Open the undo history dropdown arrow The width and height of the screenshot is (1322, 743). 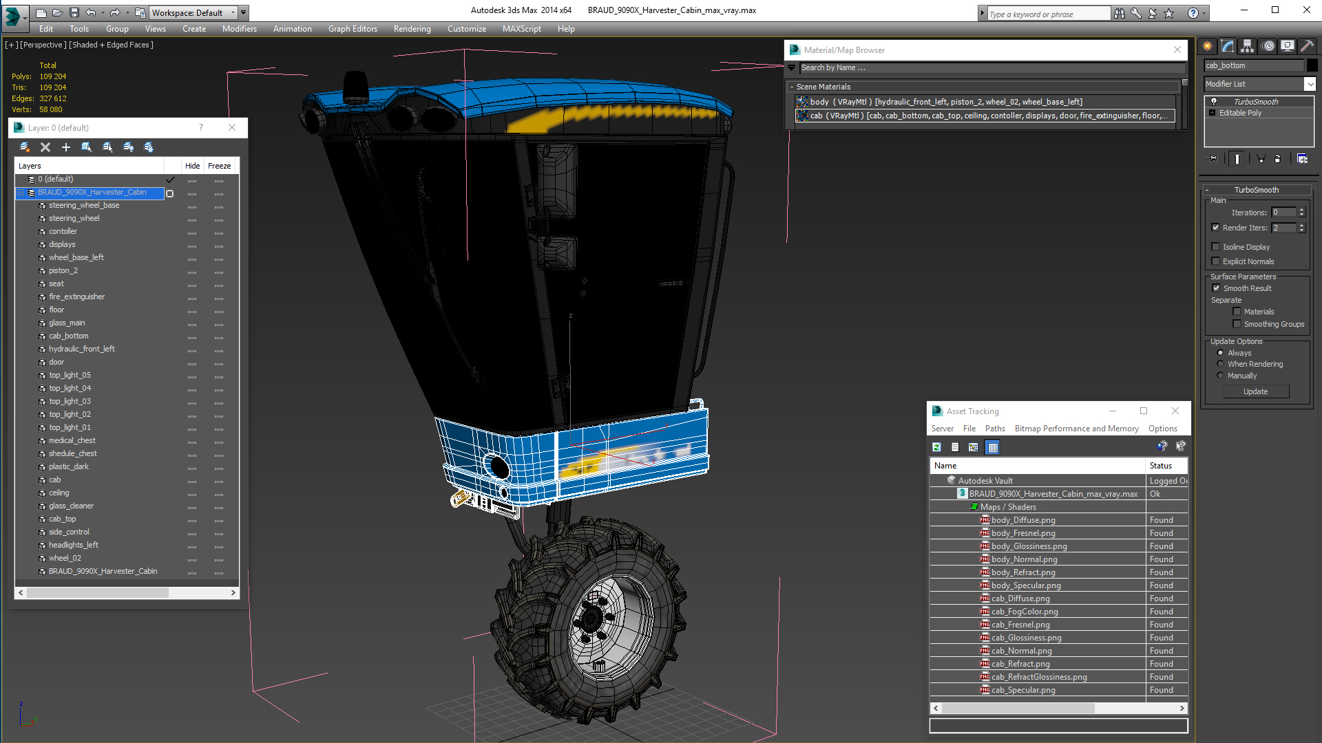point(103,12)
